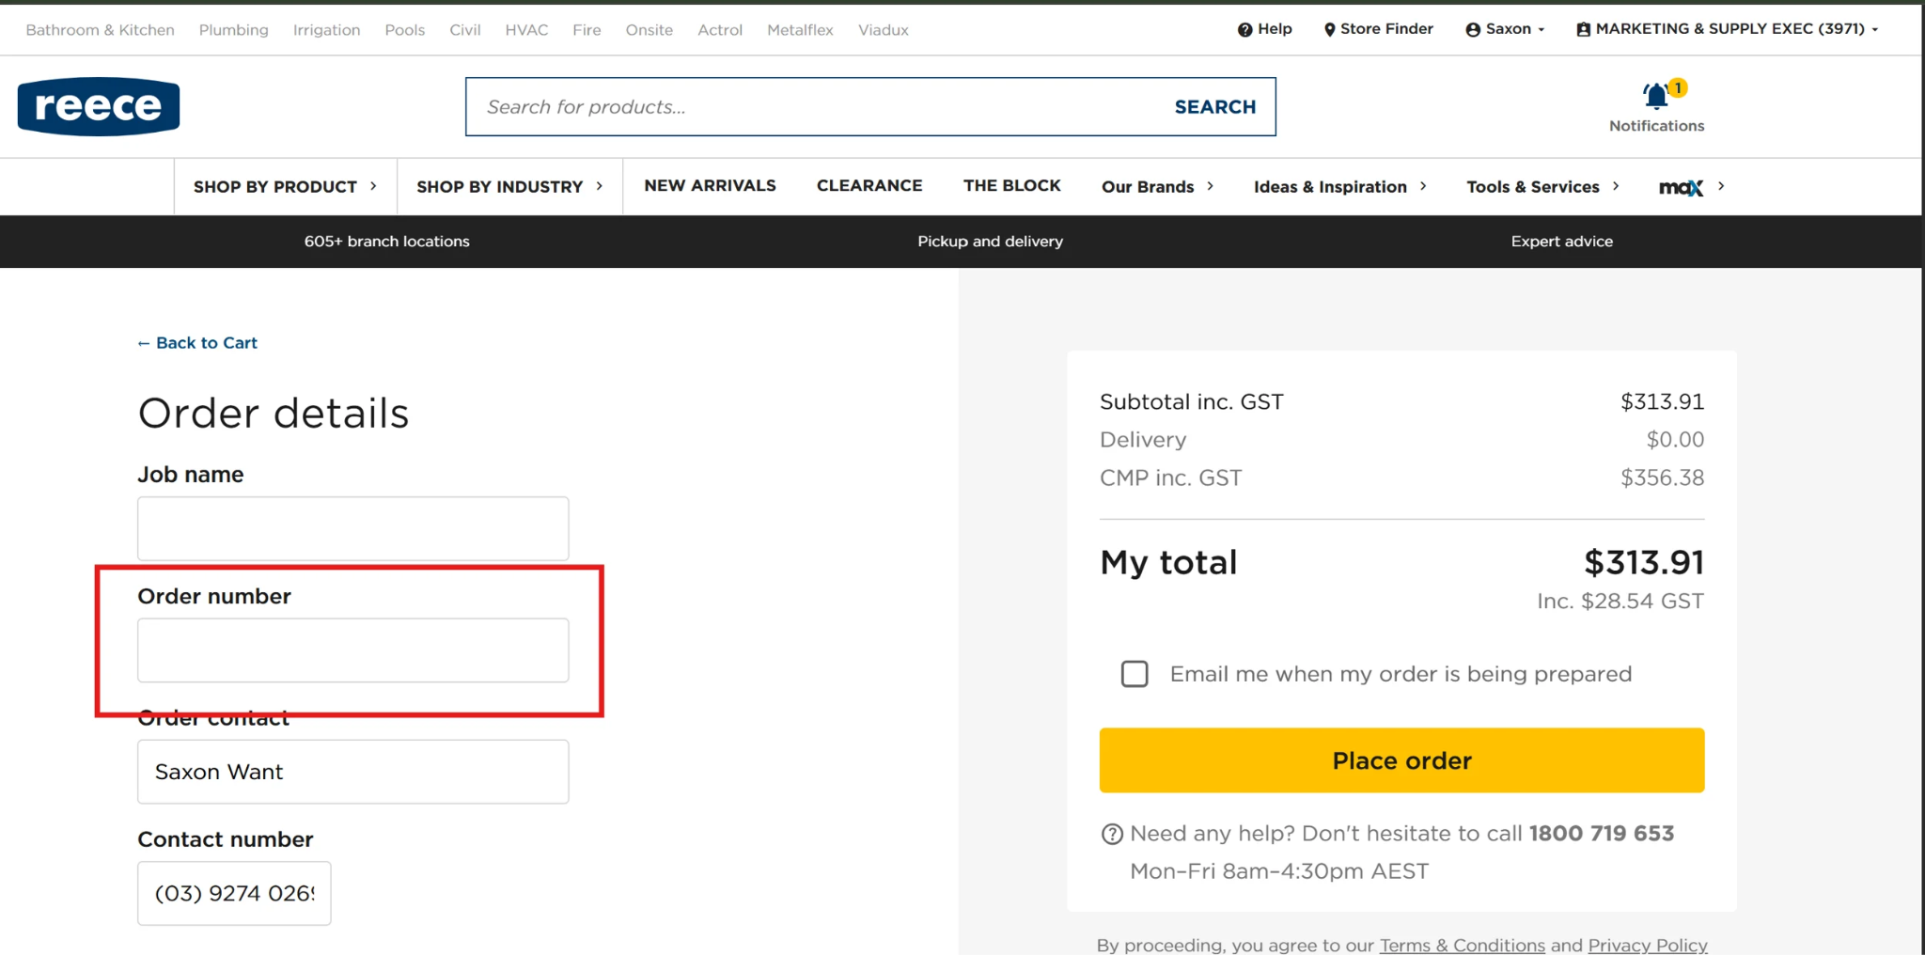Screen dimensions: 1925x955
Task: Click '605+ branch locations' text
Action: [386, 242]
